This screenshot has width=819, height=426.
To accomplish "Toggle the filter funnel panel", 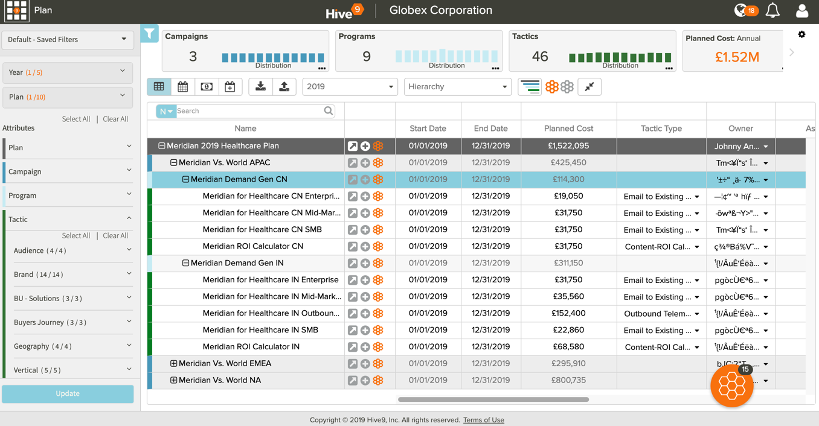I will click(x=149, y=34).
